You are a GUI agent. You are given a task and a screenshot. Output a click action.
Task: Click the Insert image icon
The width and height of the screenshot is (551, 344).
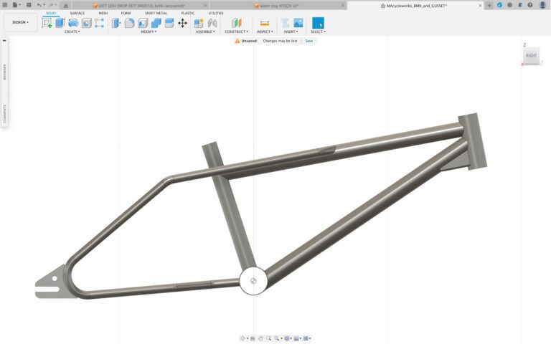click(x=298, y=23)
